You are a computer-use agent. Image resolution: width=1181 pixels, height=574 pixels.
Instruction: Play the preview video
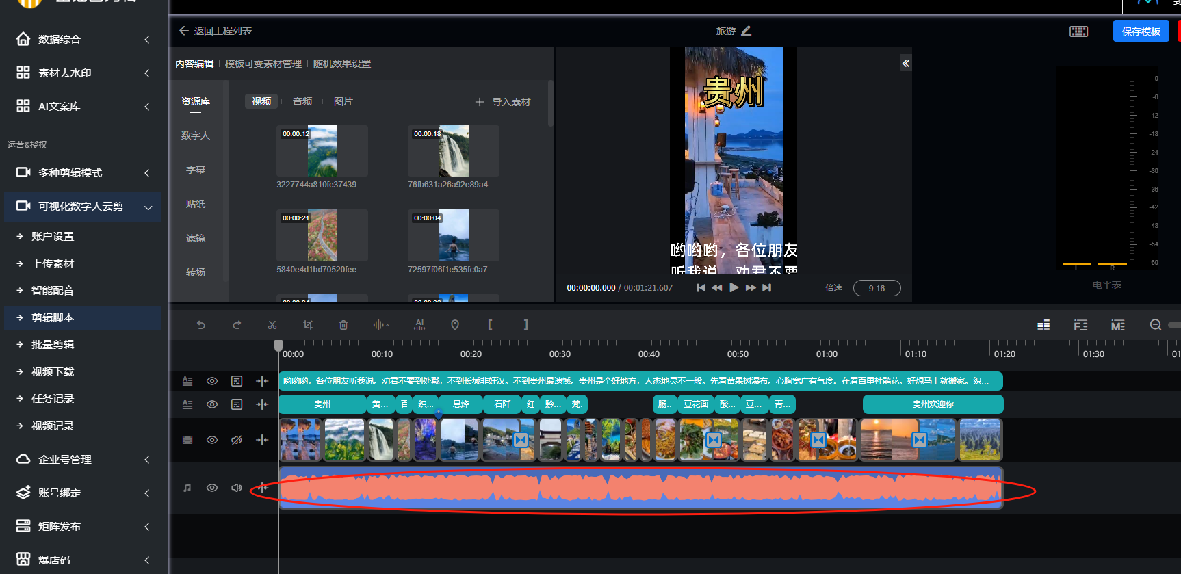pyautogui.click(x=734, y=287)
